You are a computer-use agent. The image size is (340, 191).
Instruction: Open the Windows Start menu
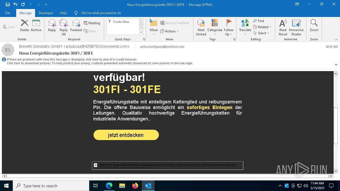click(6, 186)
